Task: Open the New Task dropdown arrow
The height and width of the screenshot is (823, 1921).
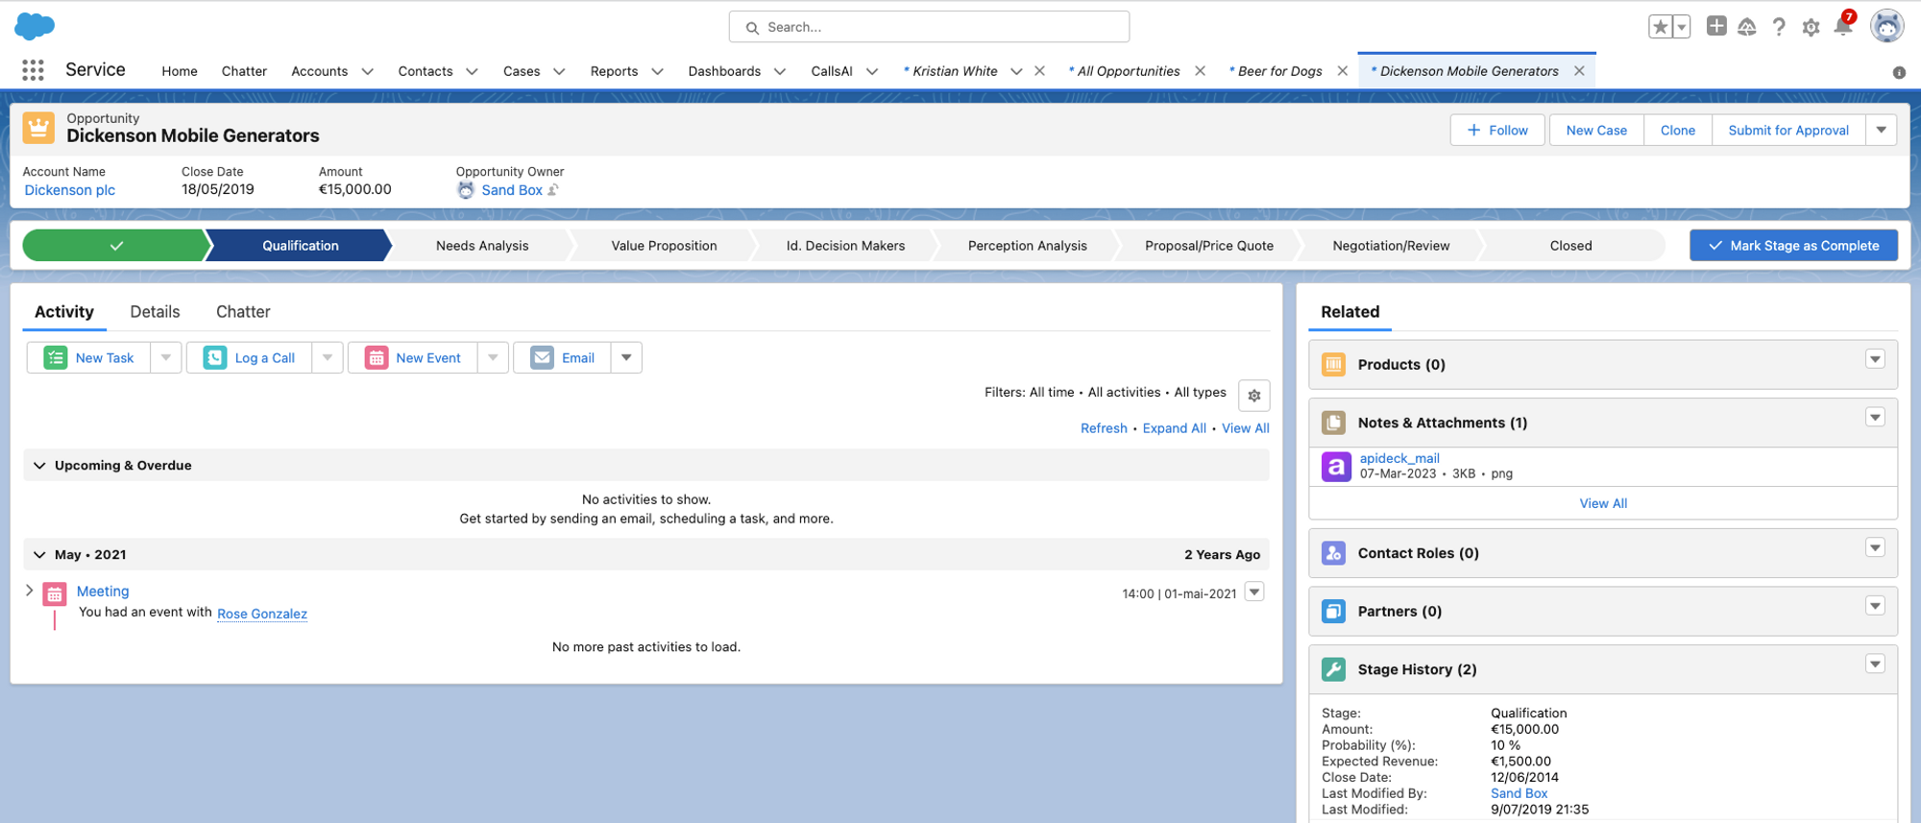Action: [x=165, y=357]
